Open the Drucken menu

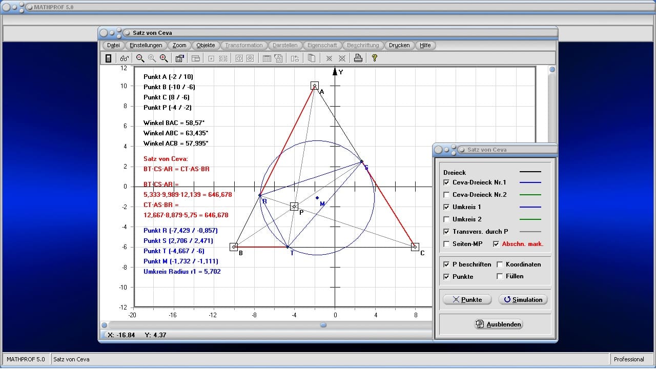point(399,45)
